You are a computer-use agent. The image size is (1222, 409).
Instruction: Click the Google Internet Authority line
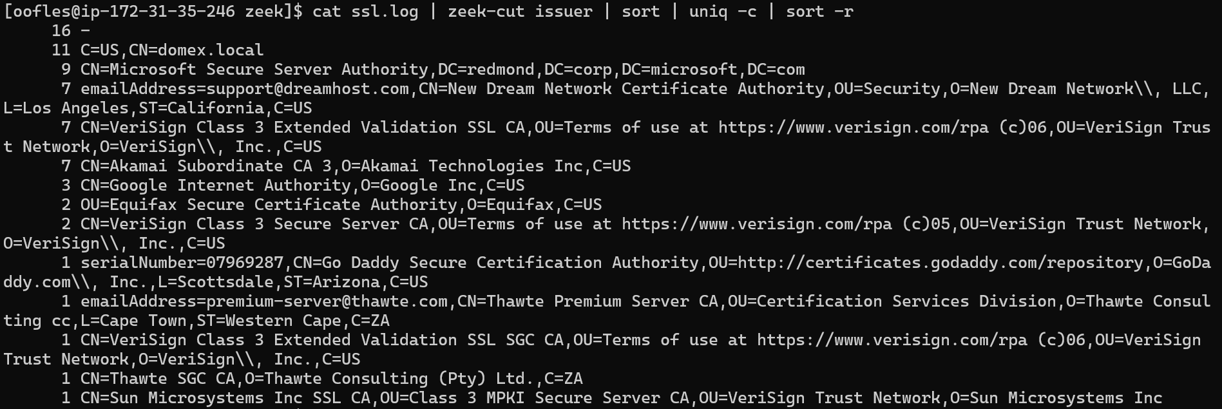coord(303,185)
